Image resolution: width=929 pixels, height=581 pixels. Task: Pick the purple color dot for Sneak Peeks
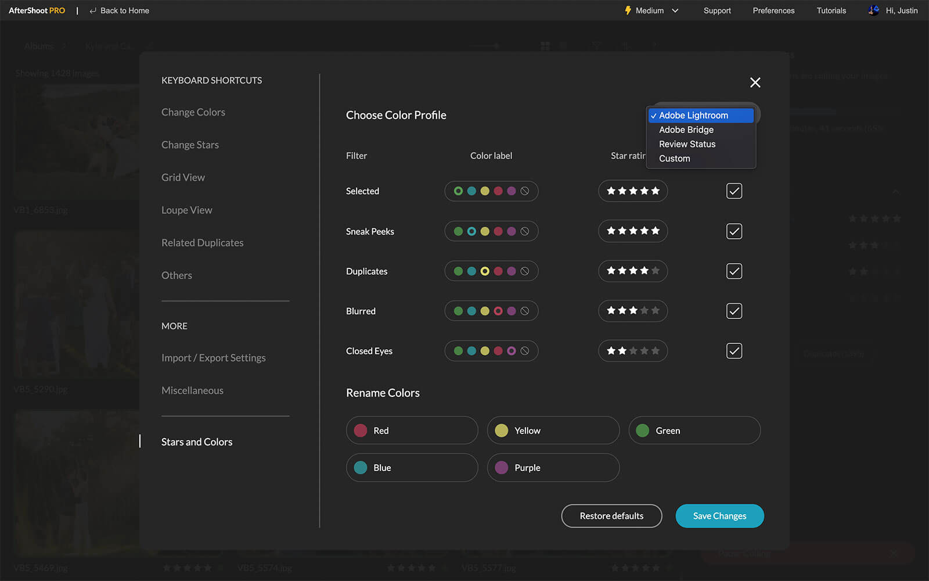(512, 231)
